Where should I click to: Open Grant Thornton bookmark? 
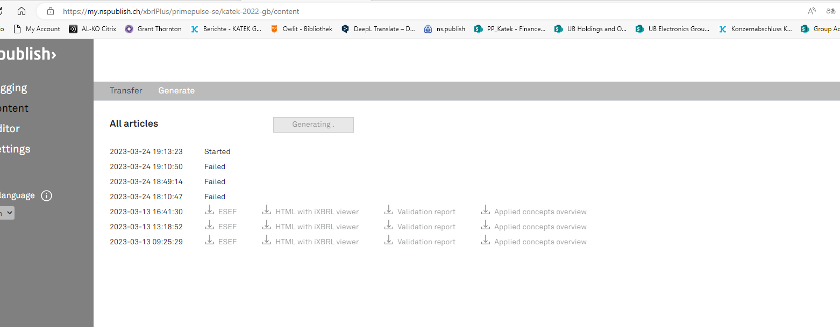[x=153, y=29]
